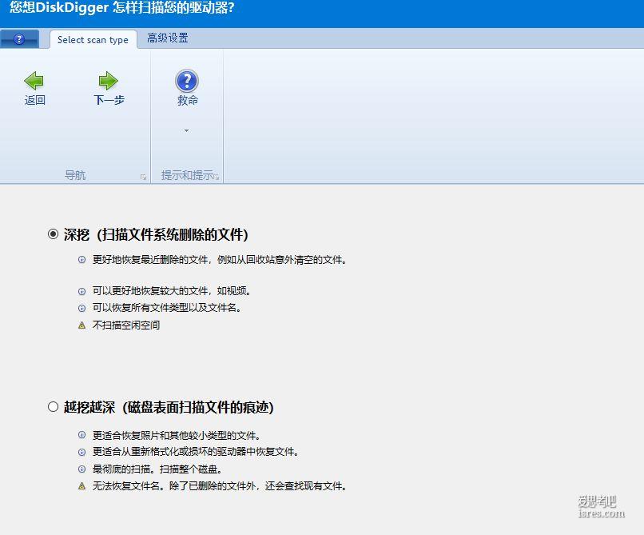Open the 高级设置 tab

(168, 38)
